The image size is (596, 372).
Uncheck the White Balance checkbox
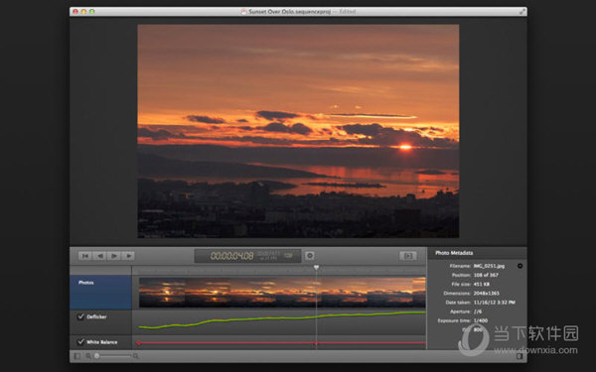point(80,342)
